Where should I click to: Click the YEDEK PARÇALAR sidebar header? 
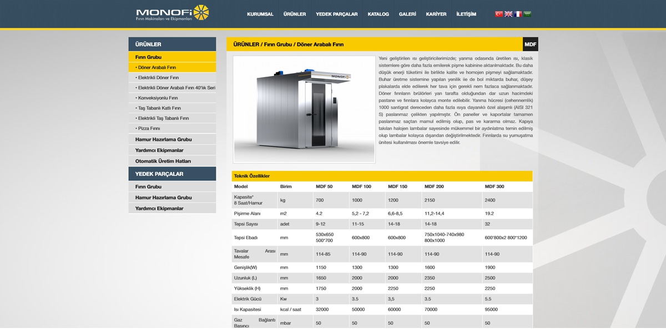172,174
